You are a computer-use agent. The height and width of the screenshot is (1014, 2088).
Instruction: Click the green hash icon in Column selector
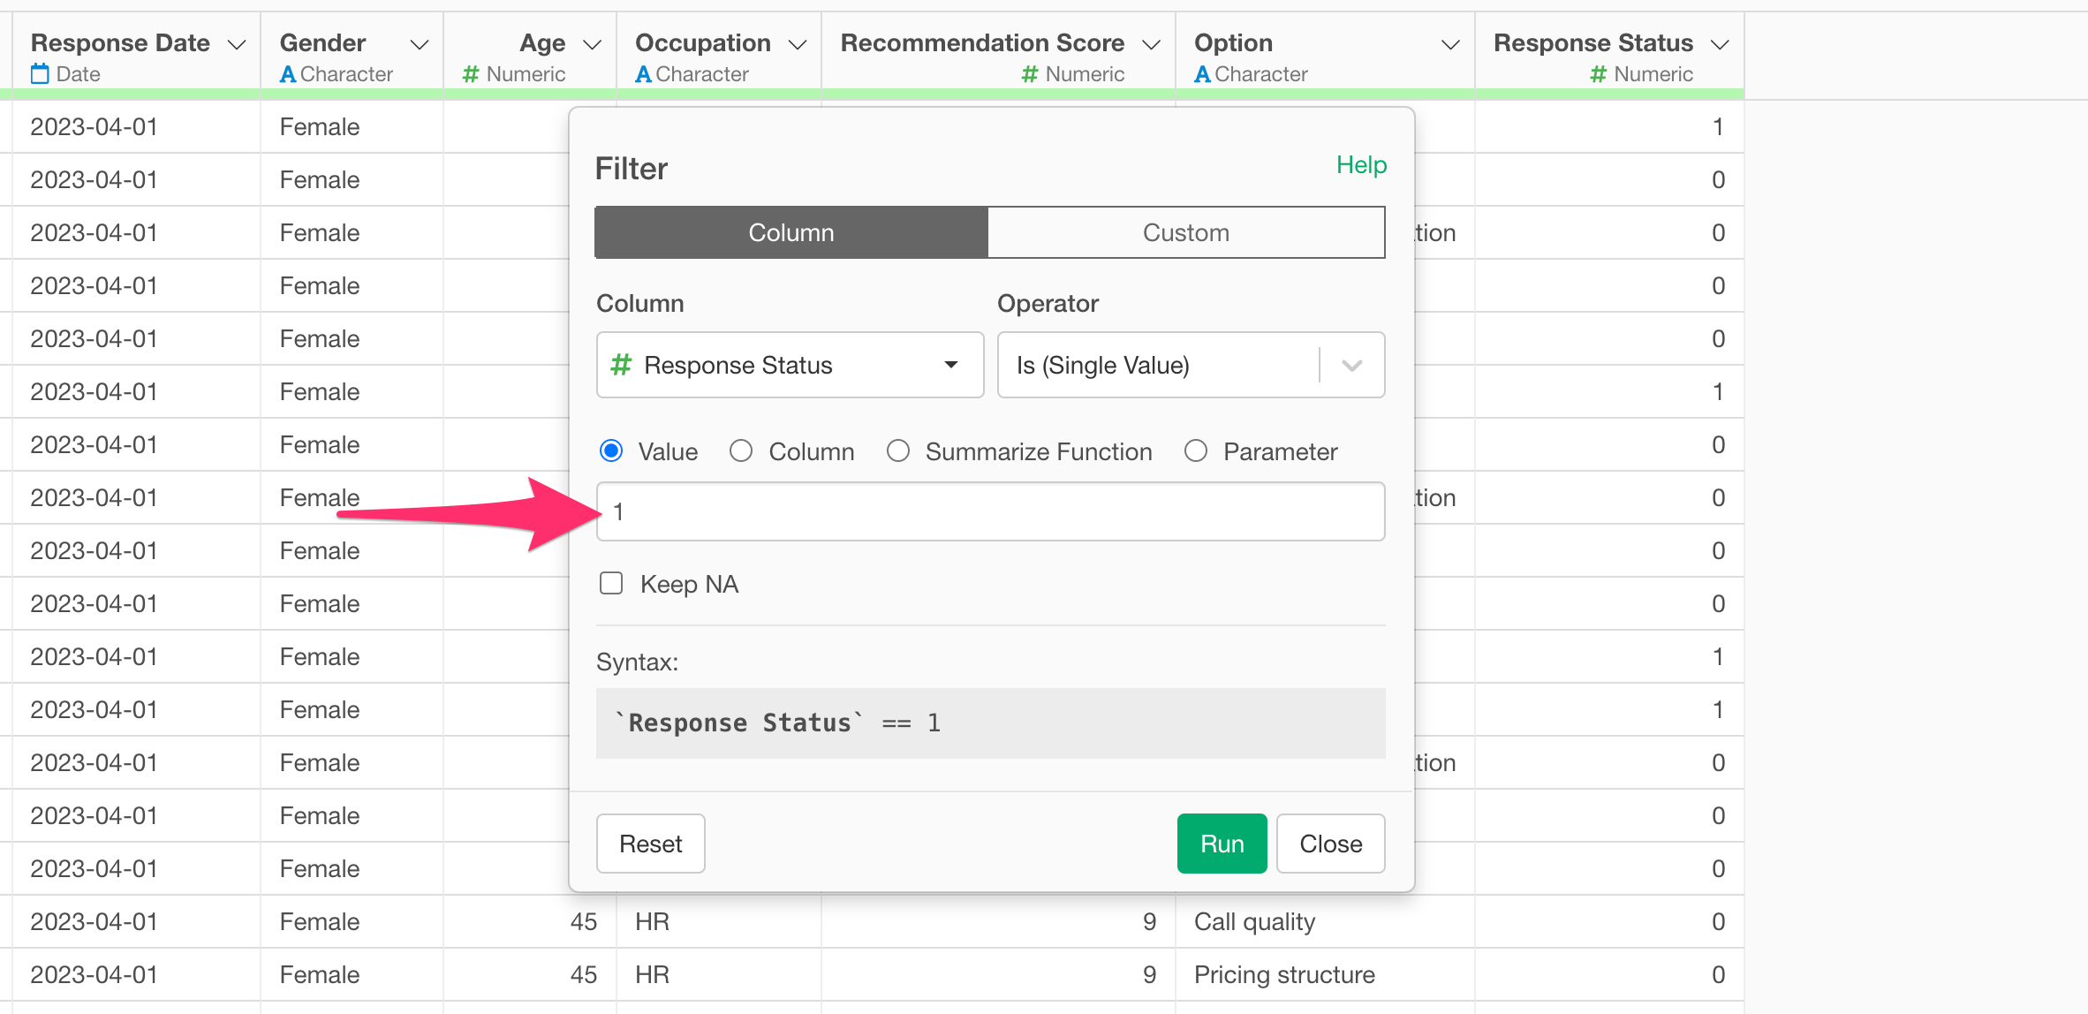pyautogui.click(x=622, y=365)
